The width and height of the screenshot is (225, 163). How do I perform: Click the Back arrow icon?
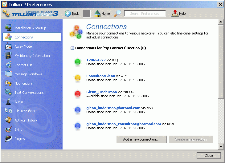point(67,14)
